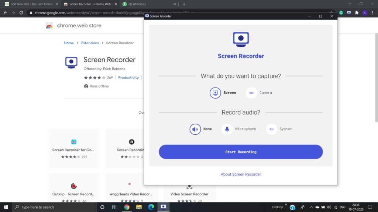Open the network Wi-Fi tray icon

click(x=335, y=207)
